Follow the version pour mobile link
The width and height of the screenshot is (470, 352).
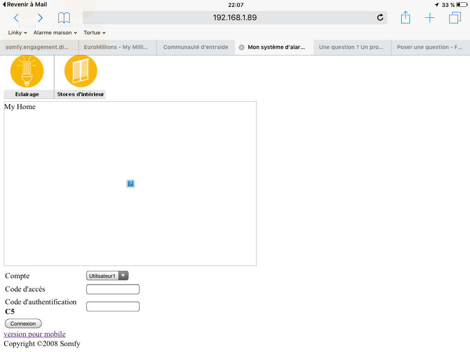pos(34,334)
